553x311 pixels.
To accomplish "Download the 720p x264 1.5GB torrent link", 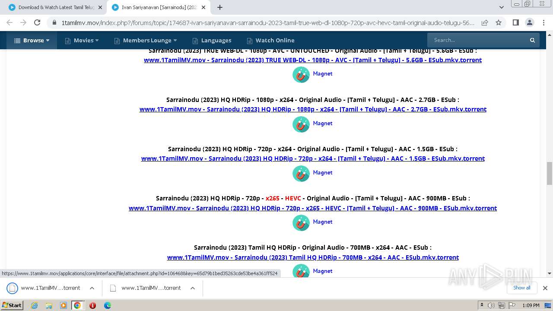I will click(313, 159).
